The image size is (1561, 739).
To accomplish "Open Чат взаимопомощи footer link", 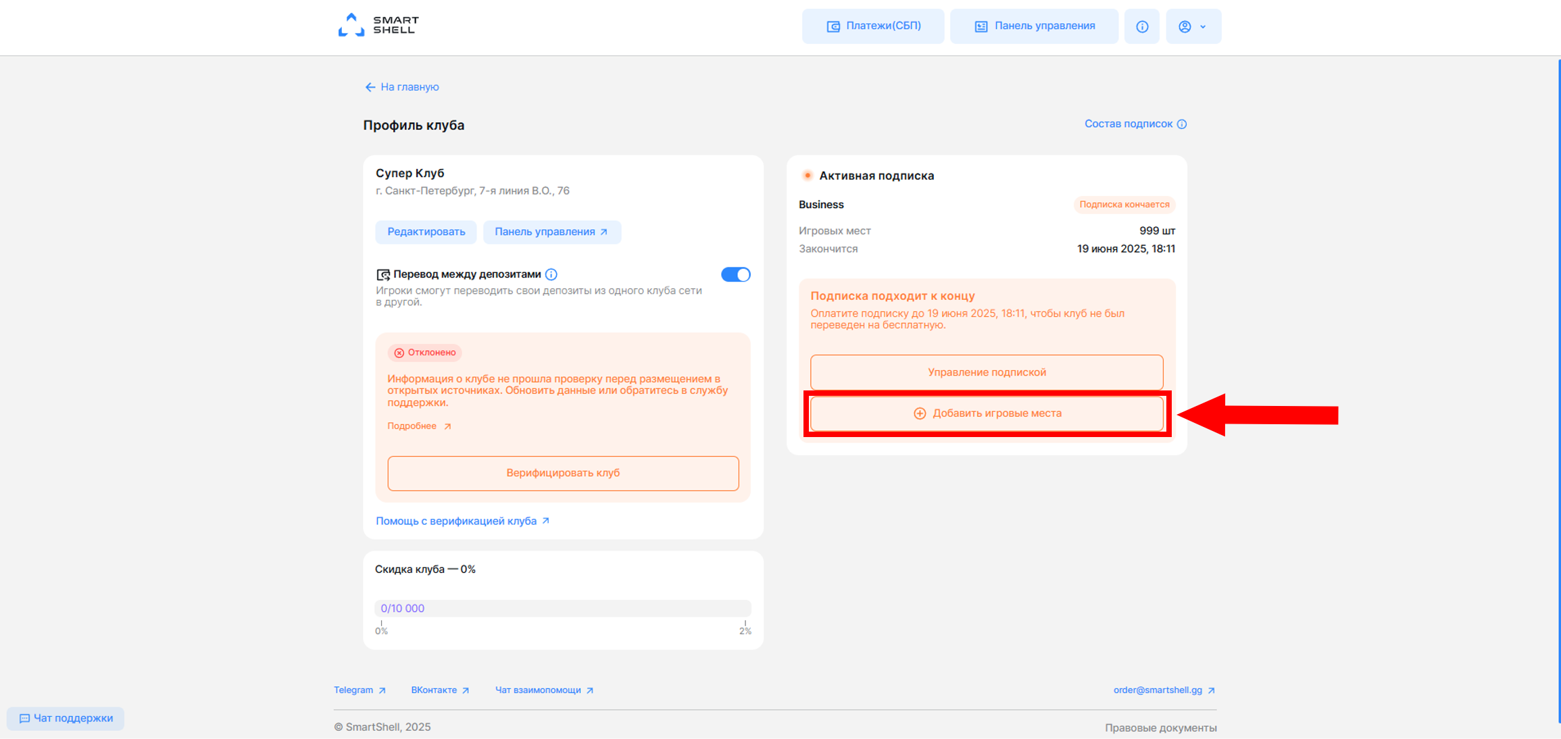I will 544,690.
